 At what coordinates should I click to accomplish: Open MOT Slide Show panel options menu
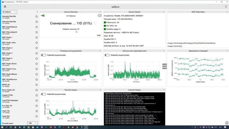228,12
